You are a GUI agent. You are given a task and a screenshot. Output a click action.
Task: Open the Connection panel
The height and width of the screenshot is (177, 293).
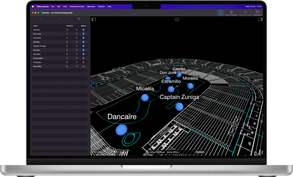(x=258, y=13)
